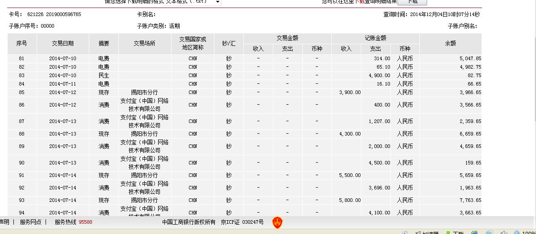Click 支出 subheader under 记账金额
The height and width of the screenshot is (234, 536).
(376, 49)
